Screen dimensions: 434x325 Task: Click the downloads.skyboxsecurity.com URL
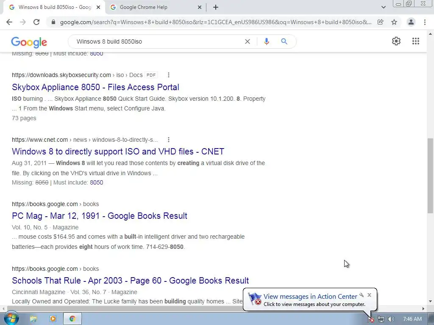[x=61, y=75]
